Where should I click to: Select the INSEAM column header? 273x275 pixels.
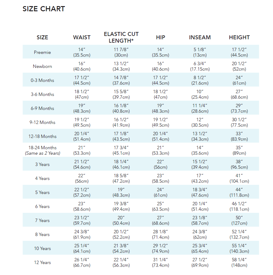[x=200, y=37]
